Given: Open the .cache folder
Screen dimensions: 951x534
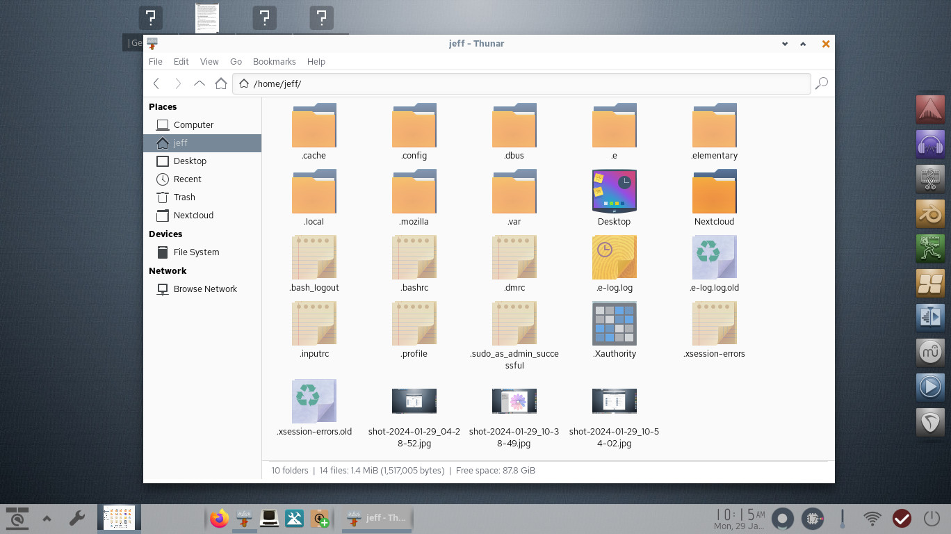Looking at the screenshot, I should (314, 125).
